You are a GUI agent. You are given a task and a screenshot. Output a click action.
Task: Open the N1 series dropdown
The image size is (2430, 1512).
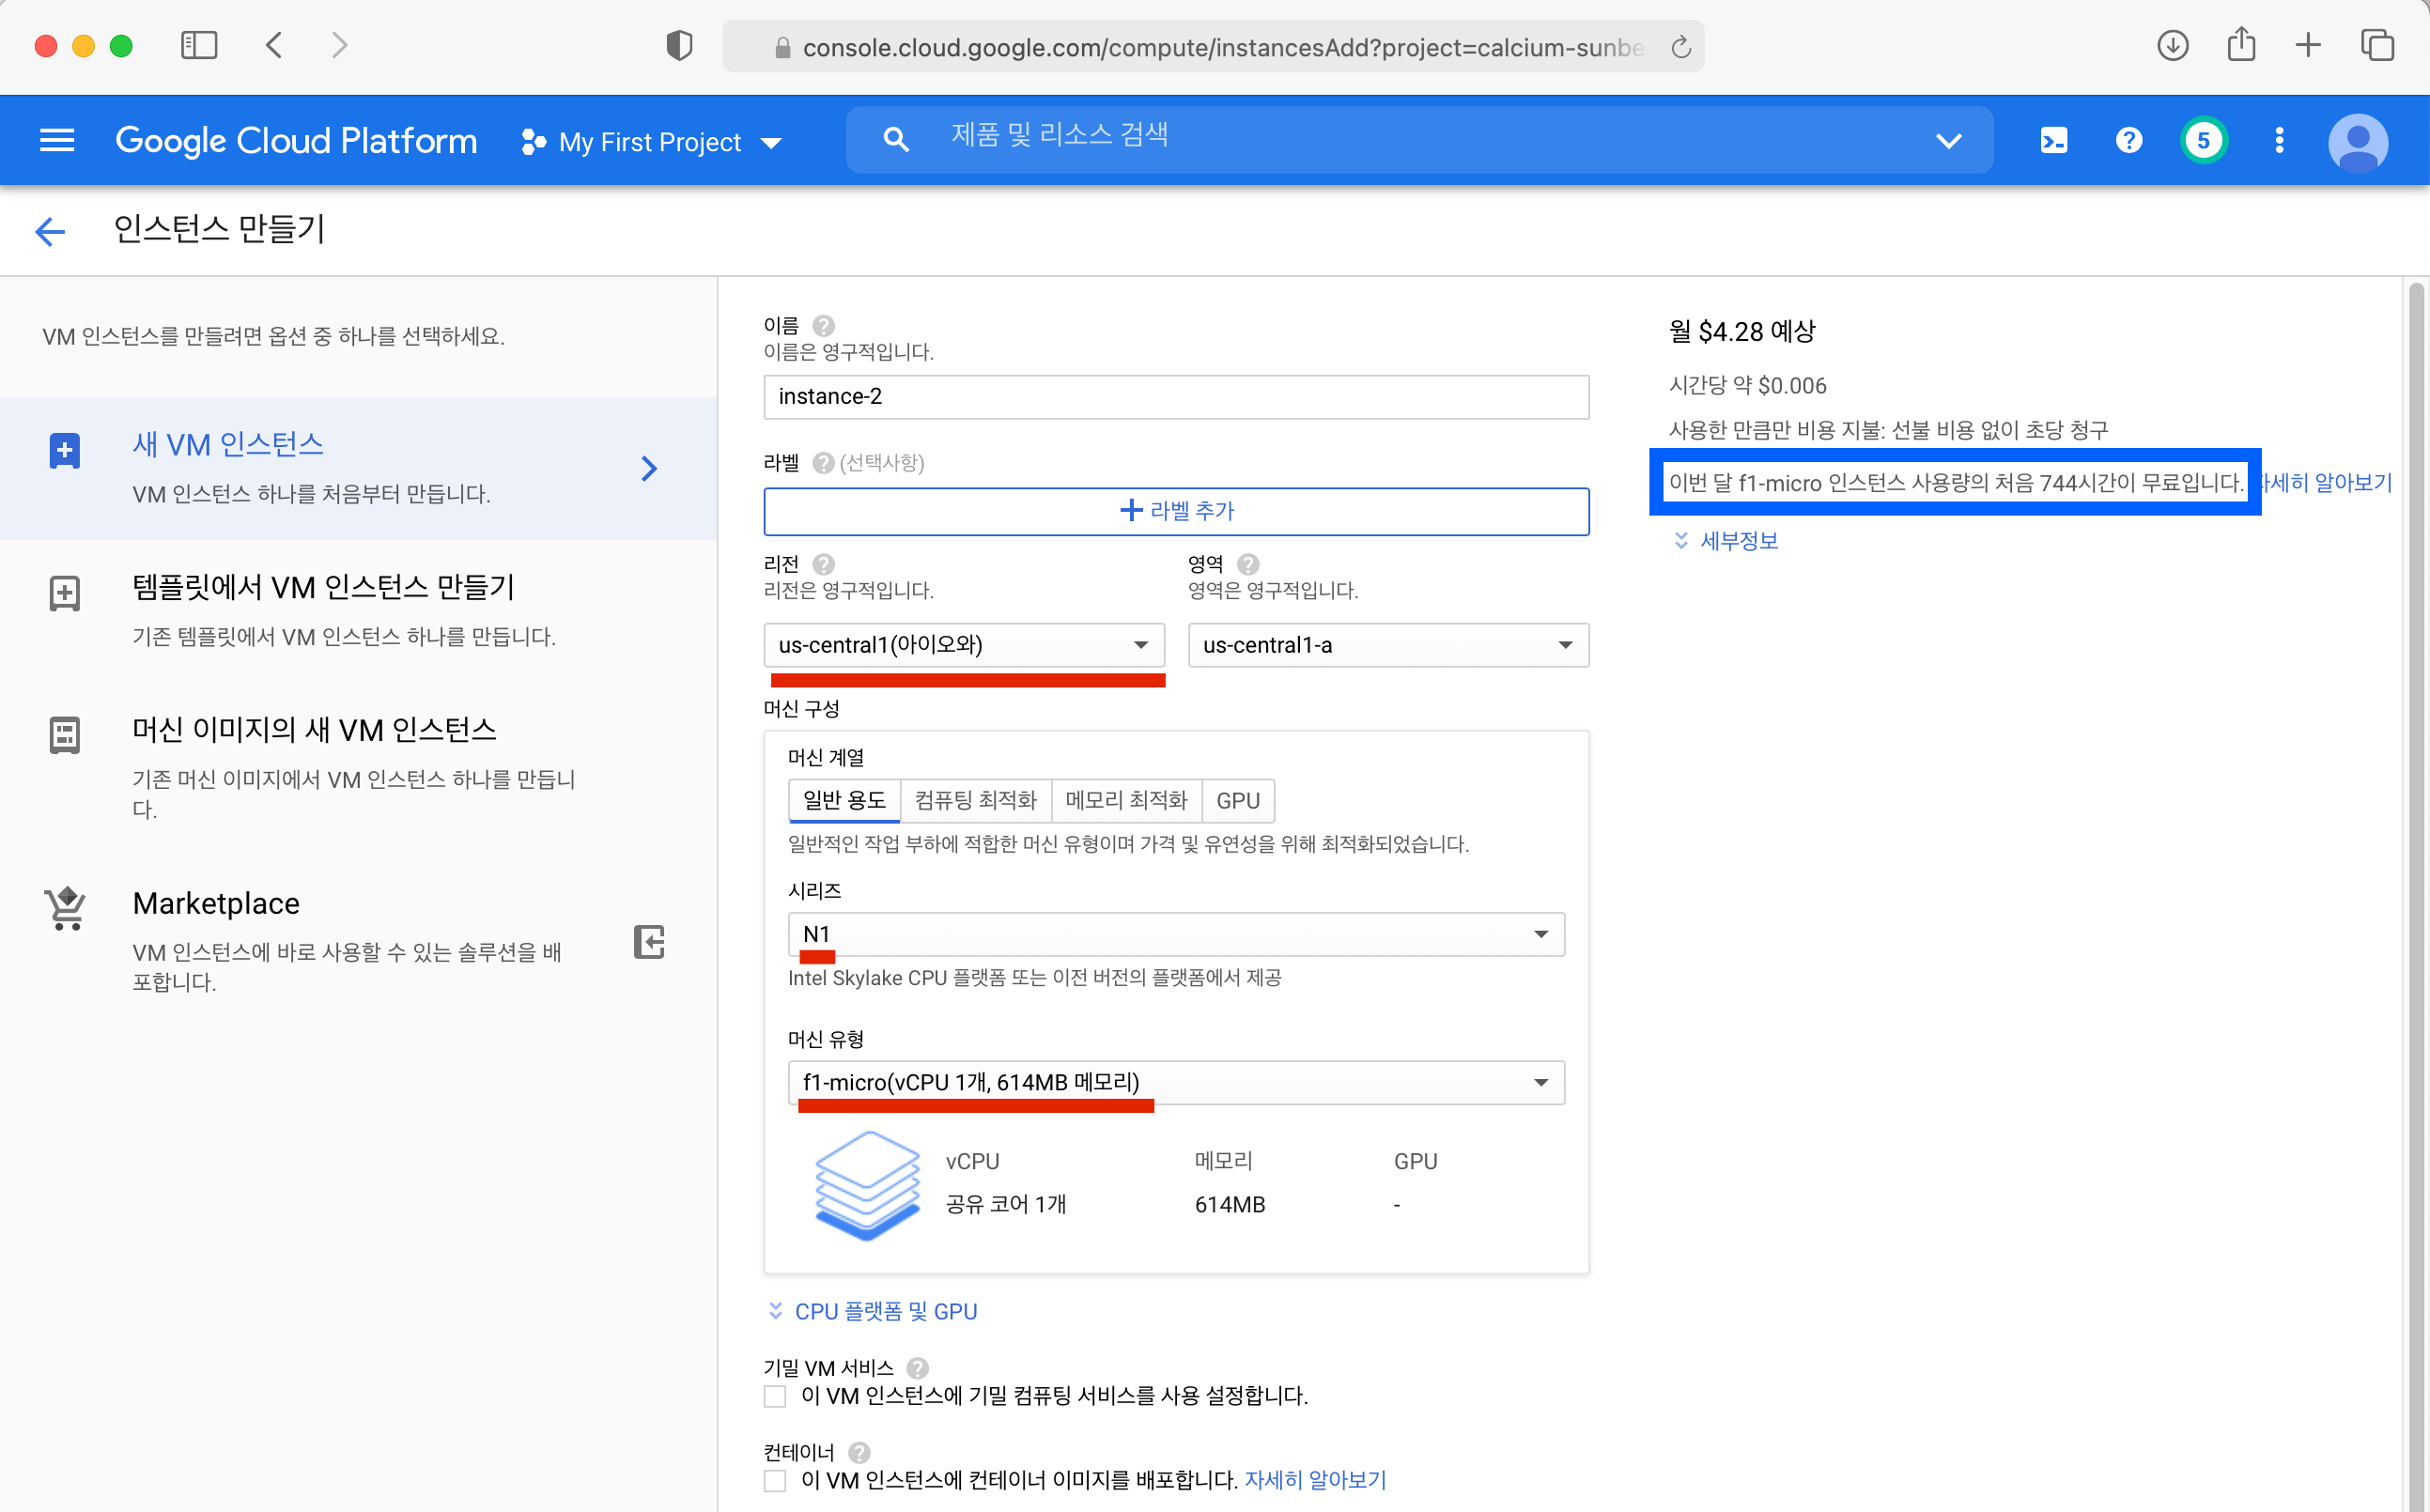(1175, 934)
